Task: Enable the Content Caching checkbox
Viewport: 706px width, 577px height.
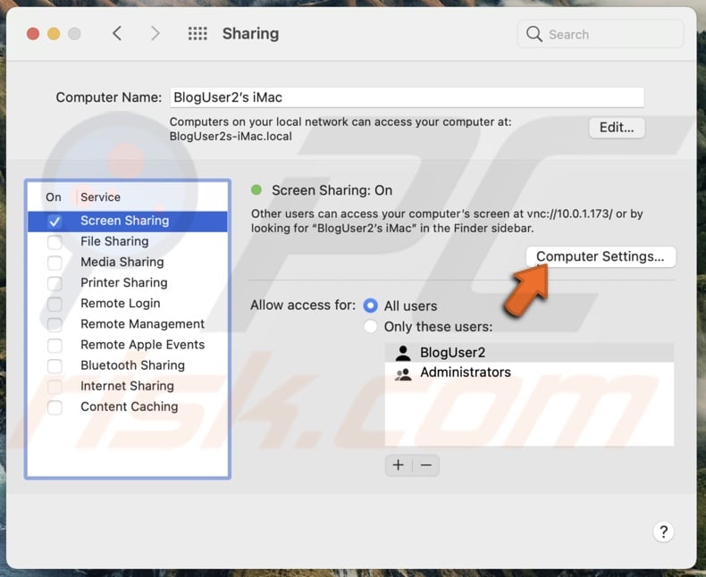Action: pyautogui.click(x=55, y=407)
